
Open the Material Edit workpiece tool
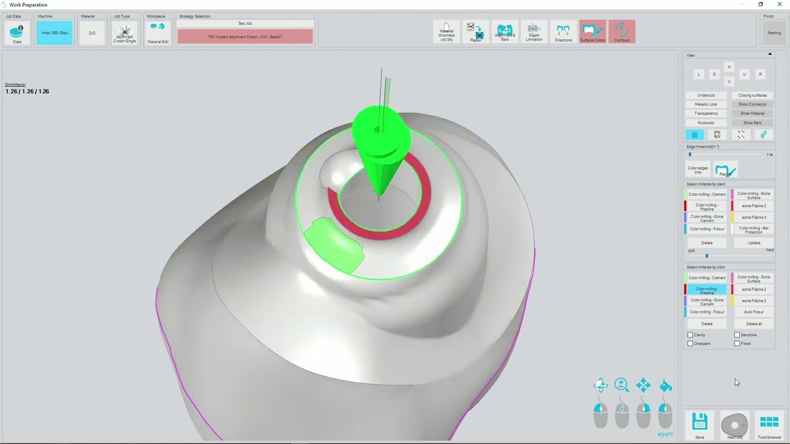tap(158, 33)
